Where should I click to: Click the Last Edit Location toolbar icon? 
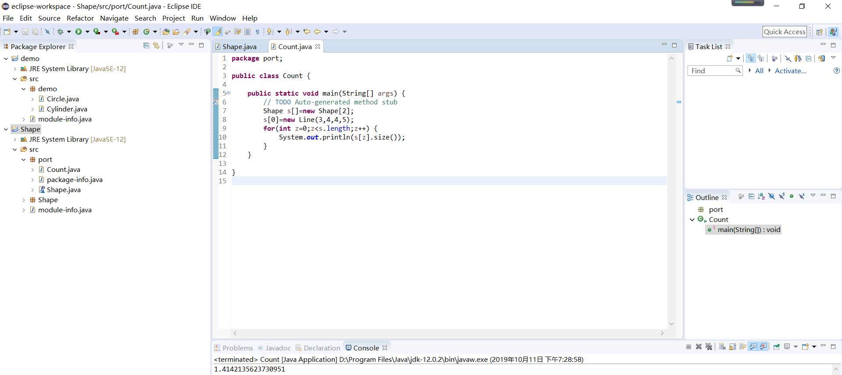[x=306, y=32]
